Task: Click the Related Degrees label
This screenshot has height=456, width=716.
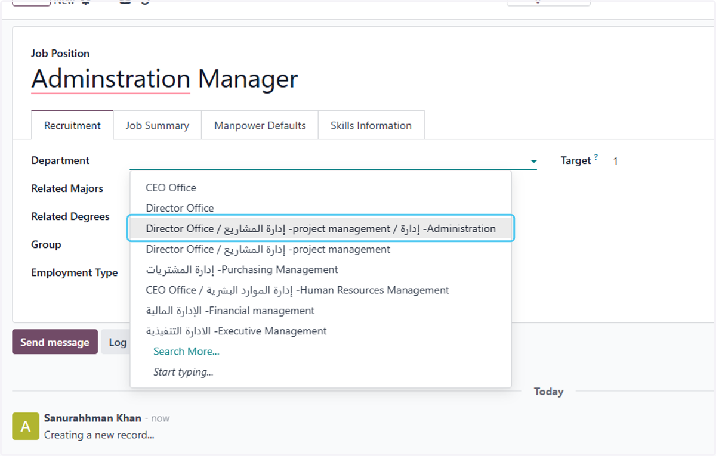Action: (70, 216)
